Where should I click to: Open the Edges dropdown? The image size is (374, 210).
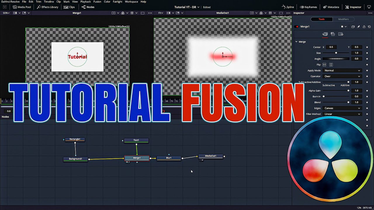(x=342, y=108)
